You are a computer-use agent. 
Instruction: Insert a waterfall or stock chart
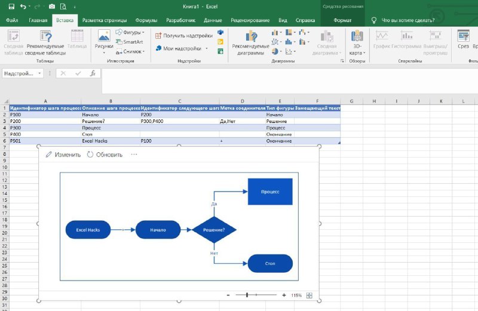coord(302,32)
